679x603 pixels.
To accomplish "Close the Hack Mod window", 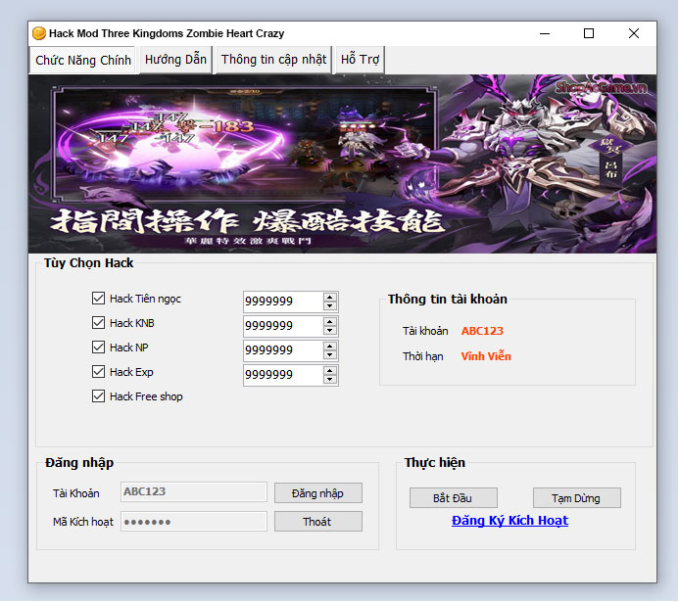I will click(634, 33).
